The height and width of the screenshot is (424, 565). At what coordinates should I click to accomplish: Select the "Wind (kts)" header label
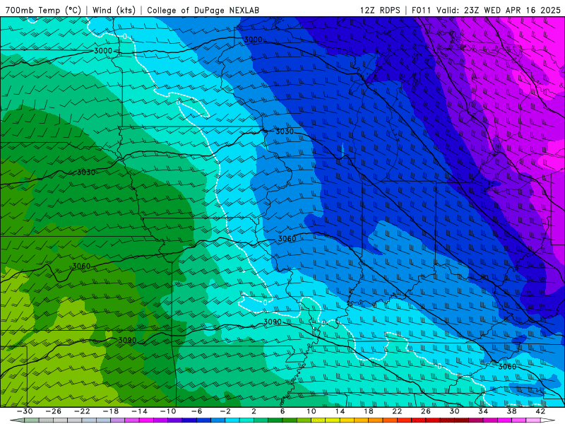pyautogui.click(x=114, y=10)
